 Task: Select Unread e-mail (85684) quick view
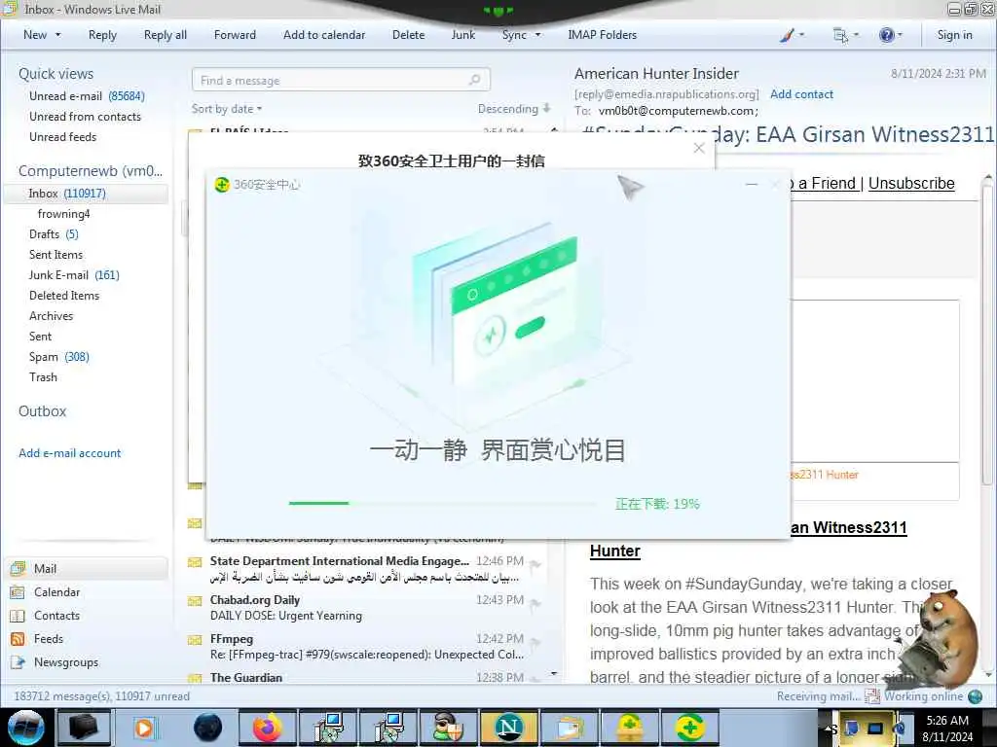coord(87,96)
